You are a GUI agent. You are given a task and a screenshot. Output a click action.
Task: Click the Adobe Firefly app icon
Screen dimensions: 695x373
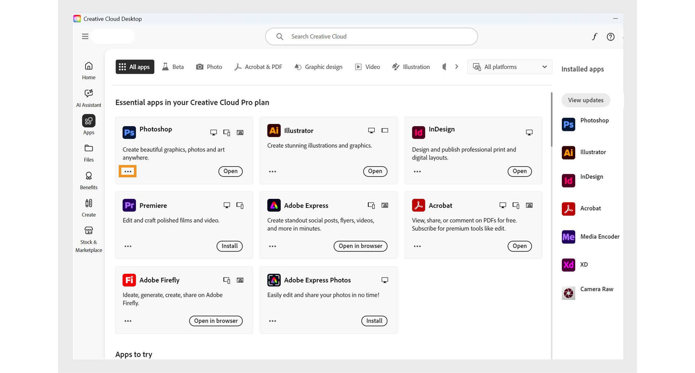129,280
